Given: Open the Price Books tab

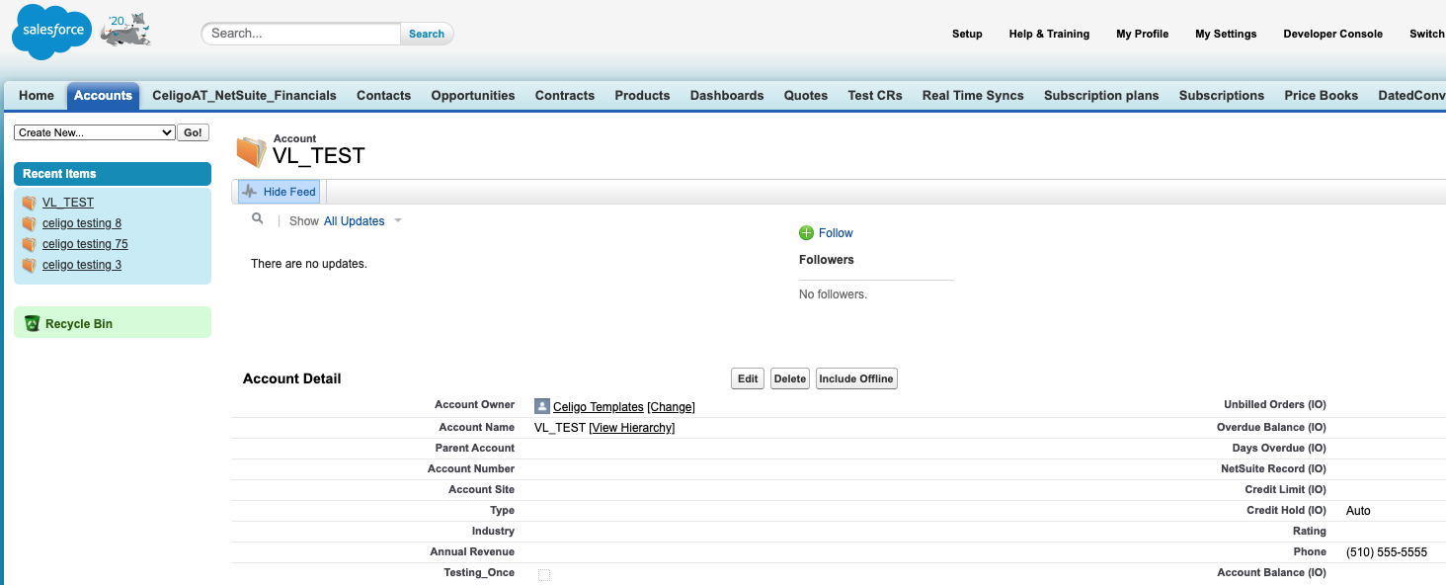Looking at the screenshot, I should [x=1322, y=96].
